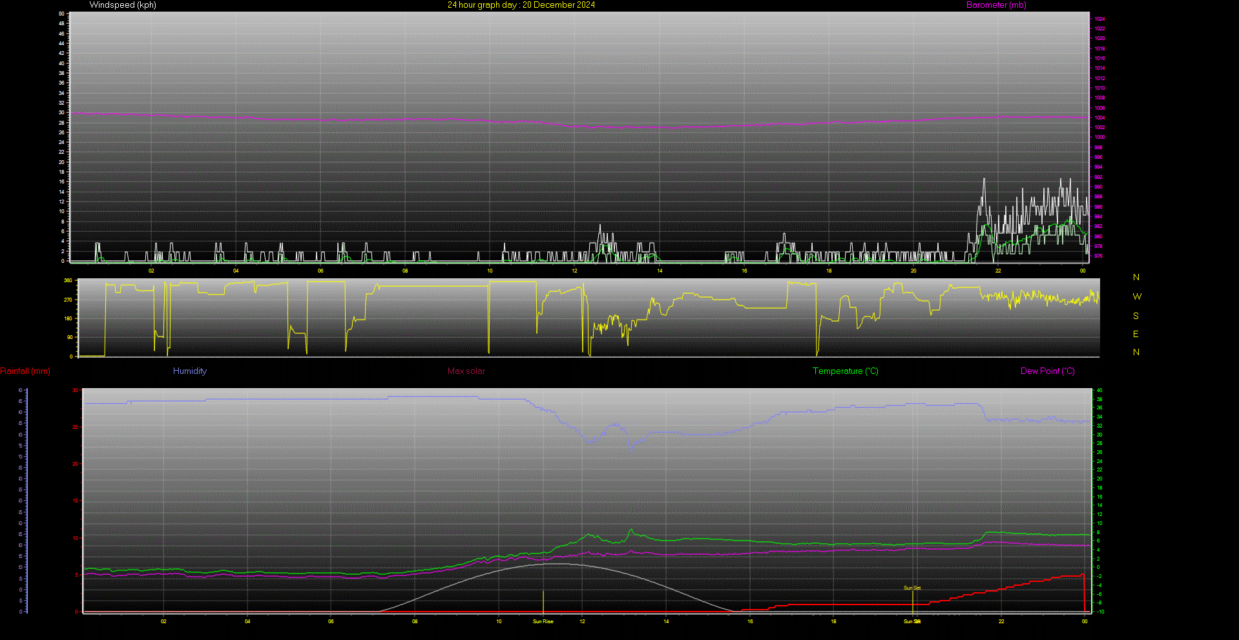
Task: Click the green -10 temperature scale value
Action: pyautogui.click(x=1100, y=612)
